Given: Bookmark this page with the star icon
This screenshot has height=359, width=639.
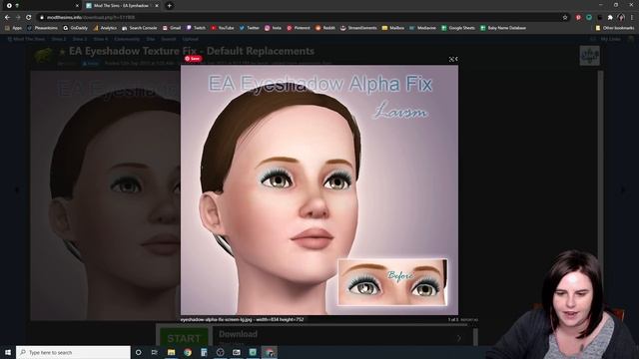Looking at the screenshot, I should tap(565, 18).
